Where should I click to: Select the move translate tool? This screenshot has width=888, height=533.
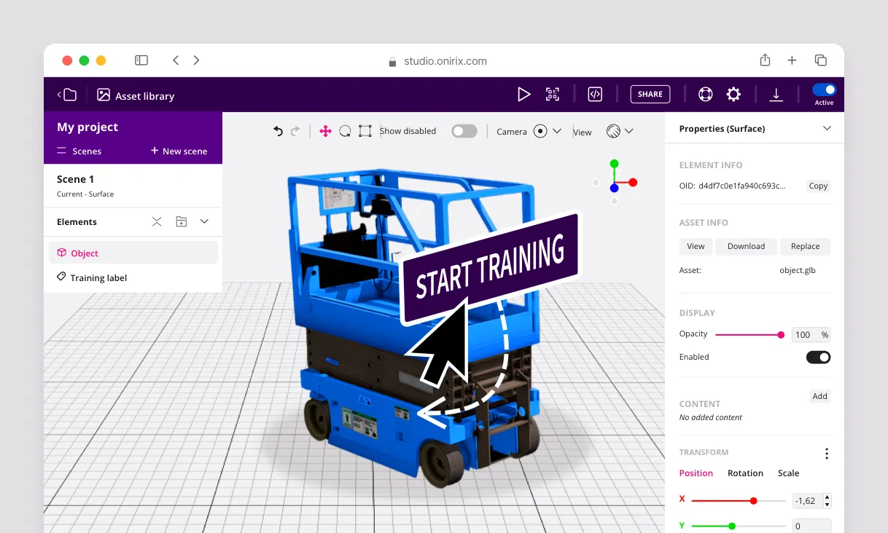click(325, 131)
